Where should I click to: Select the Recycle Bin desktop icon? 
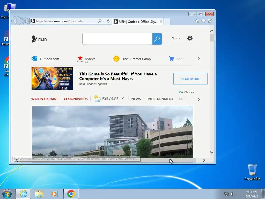click(x=252, y=172)
